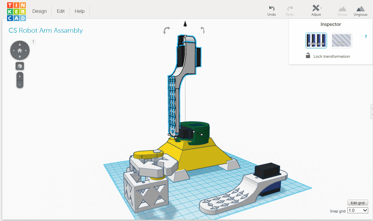Undo the last action
This screenshot has height=221, width=373.
coord(272,11)
